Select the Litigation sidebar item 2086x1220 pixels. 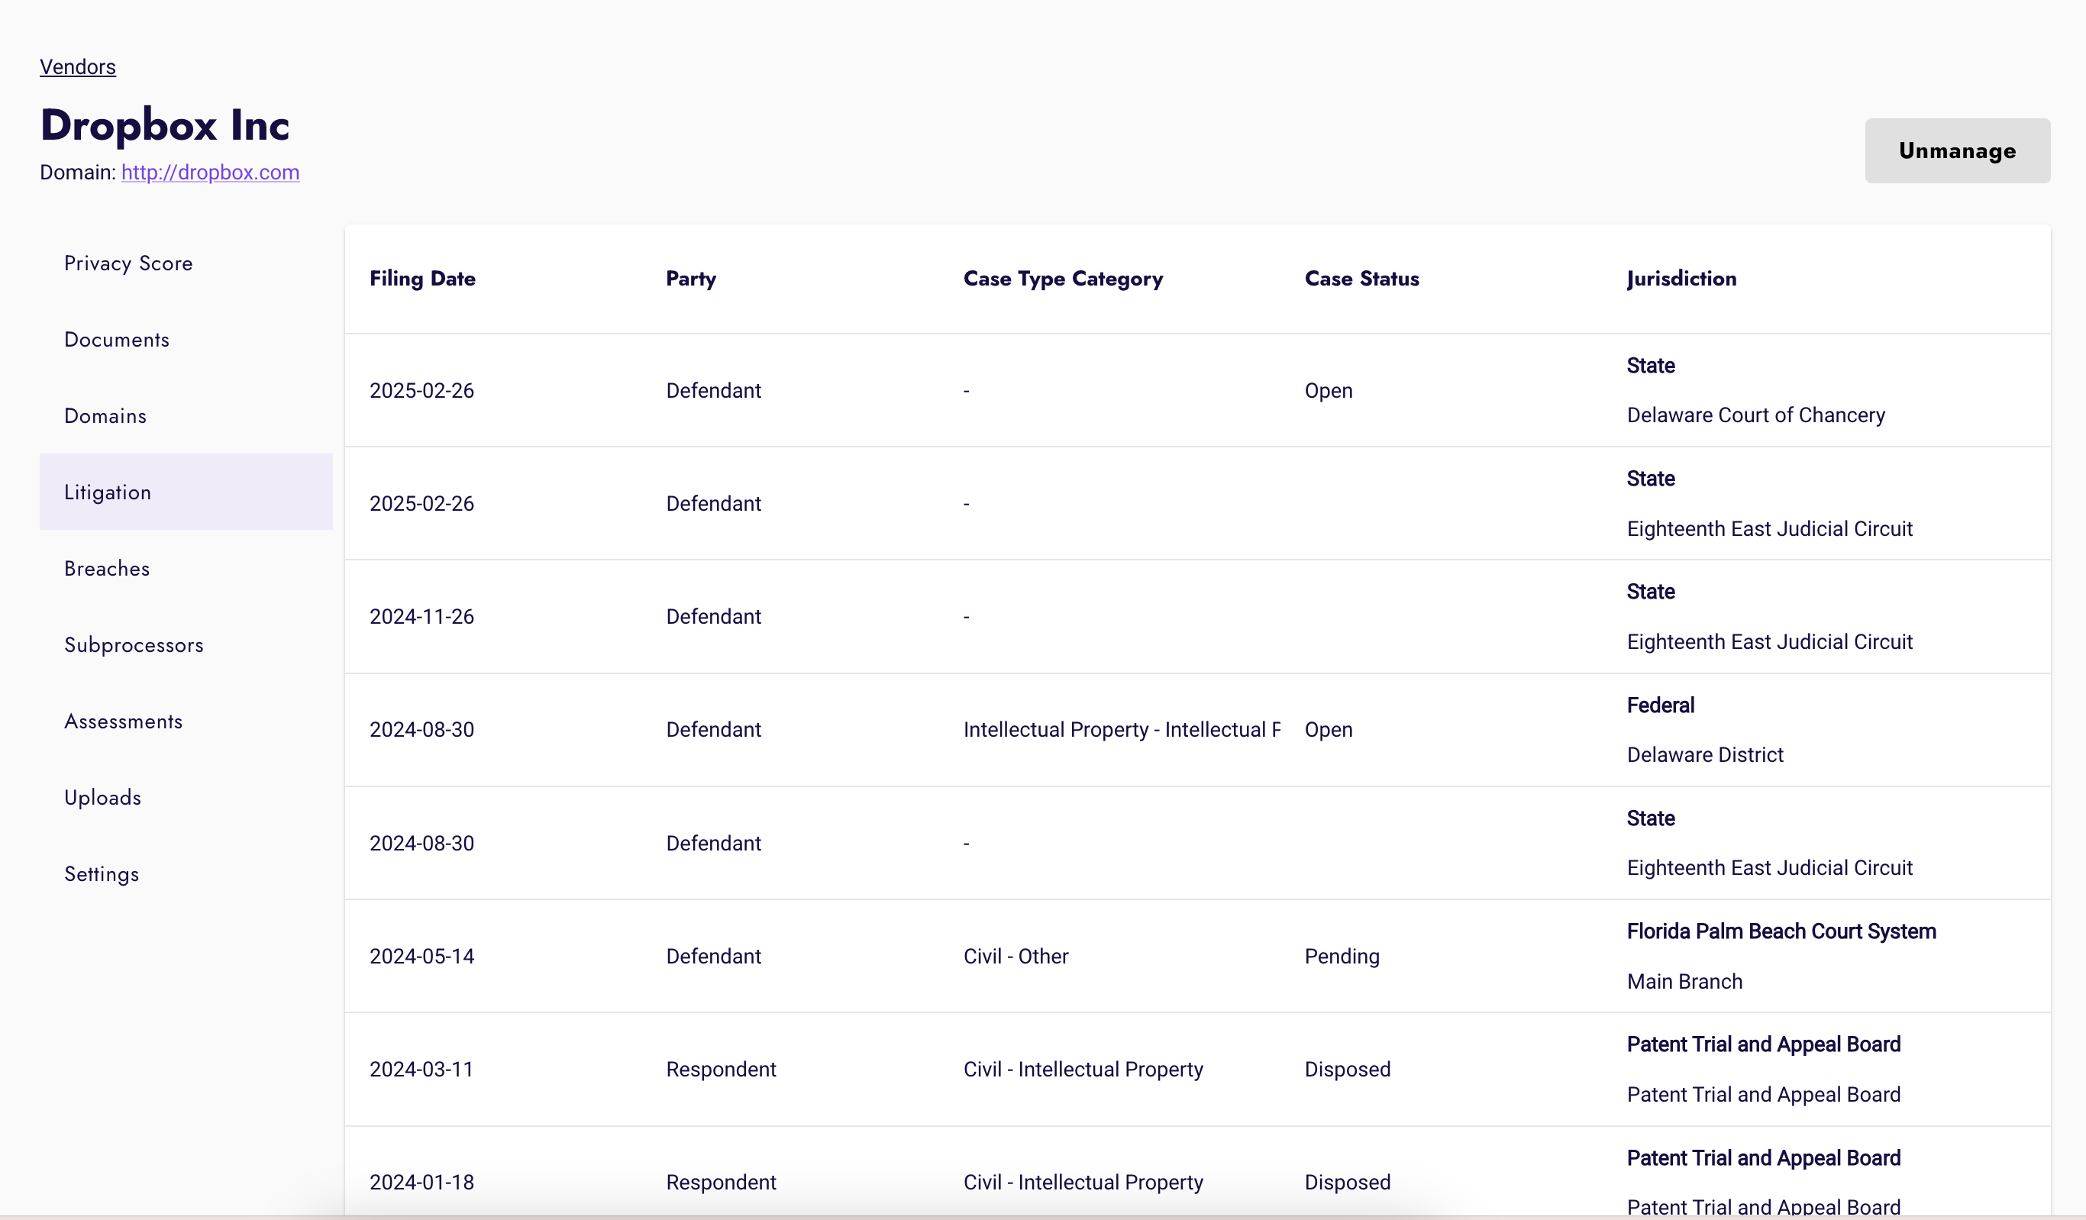coord(186,492)
